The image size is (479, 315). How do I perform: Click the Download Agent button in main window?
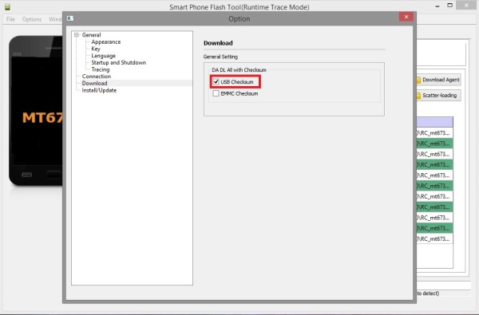[438, 80]
